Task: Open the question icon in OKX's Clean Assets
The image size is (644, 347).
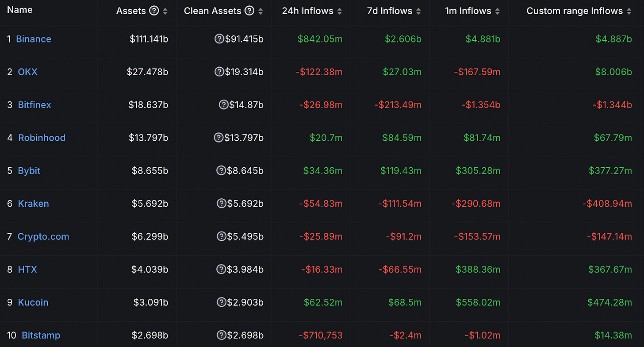Action: [x=219, y=72]
